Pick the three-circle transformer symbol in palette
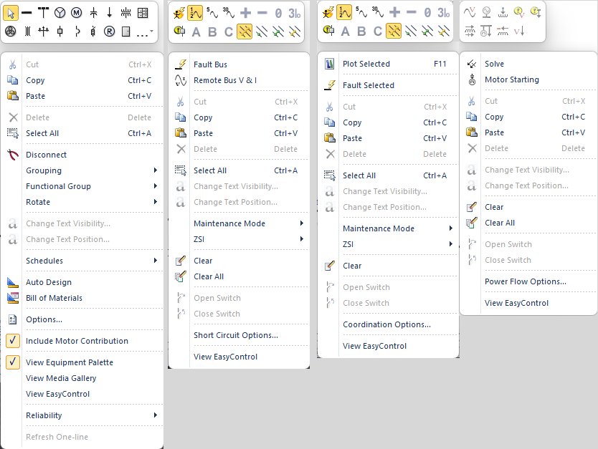This screenshot has height=449, width=598. pyautogui.click(x=10, y=32)
